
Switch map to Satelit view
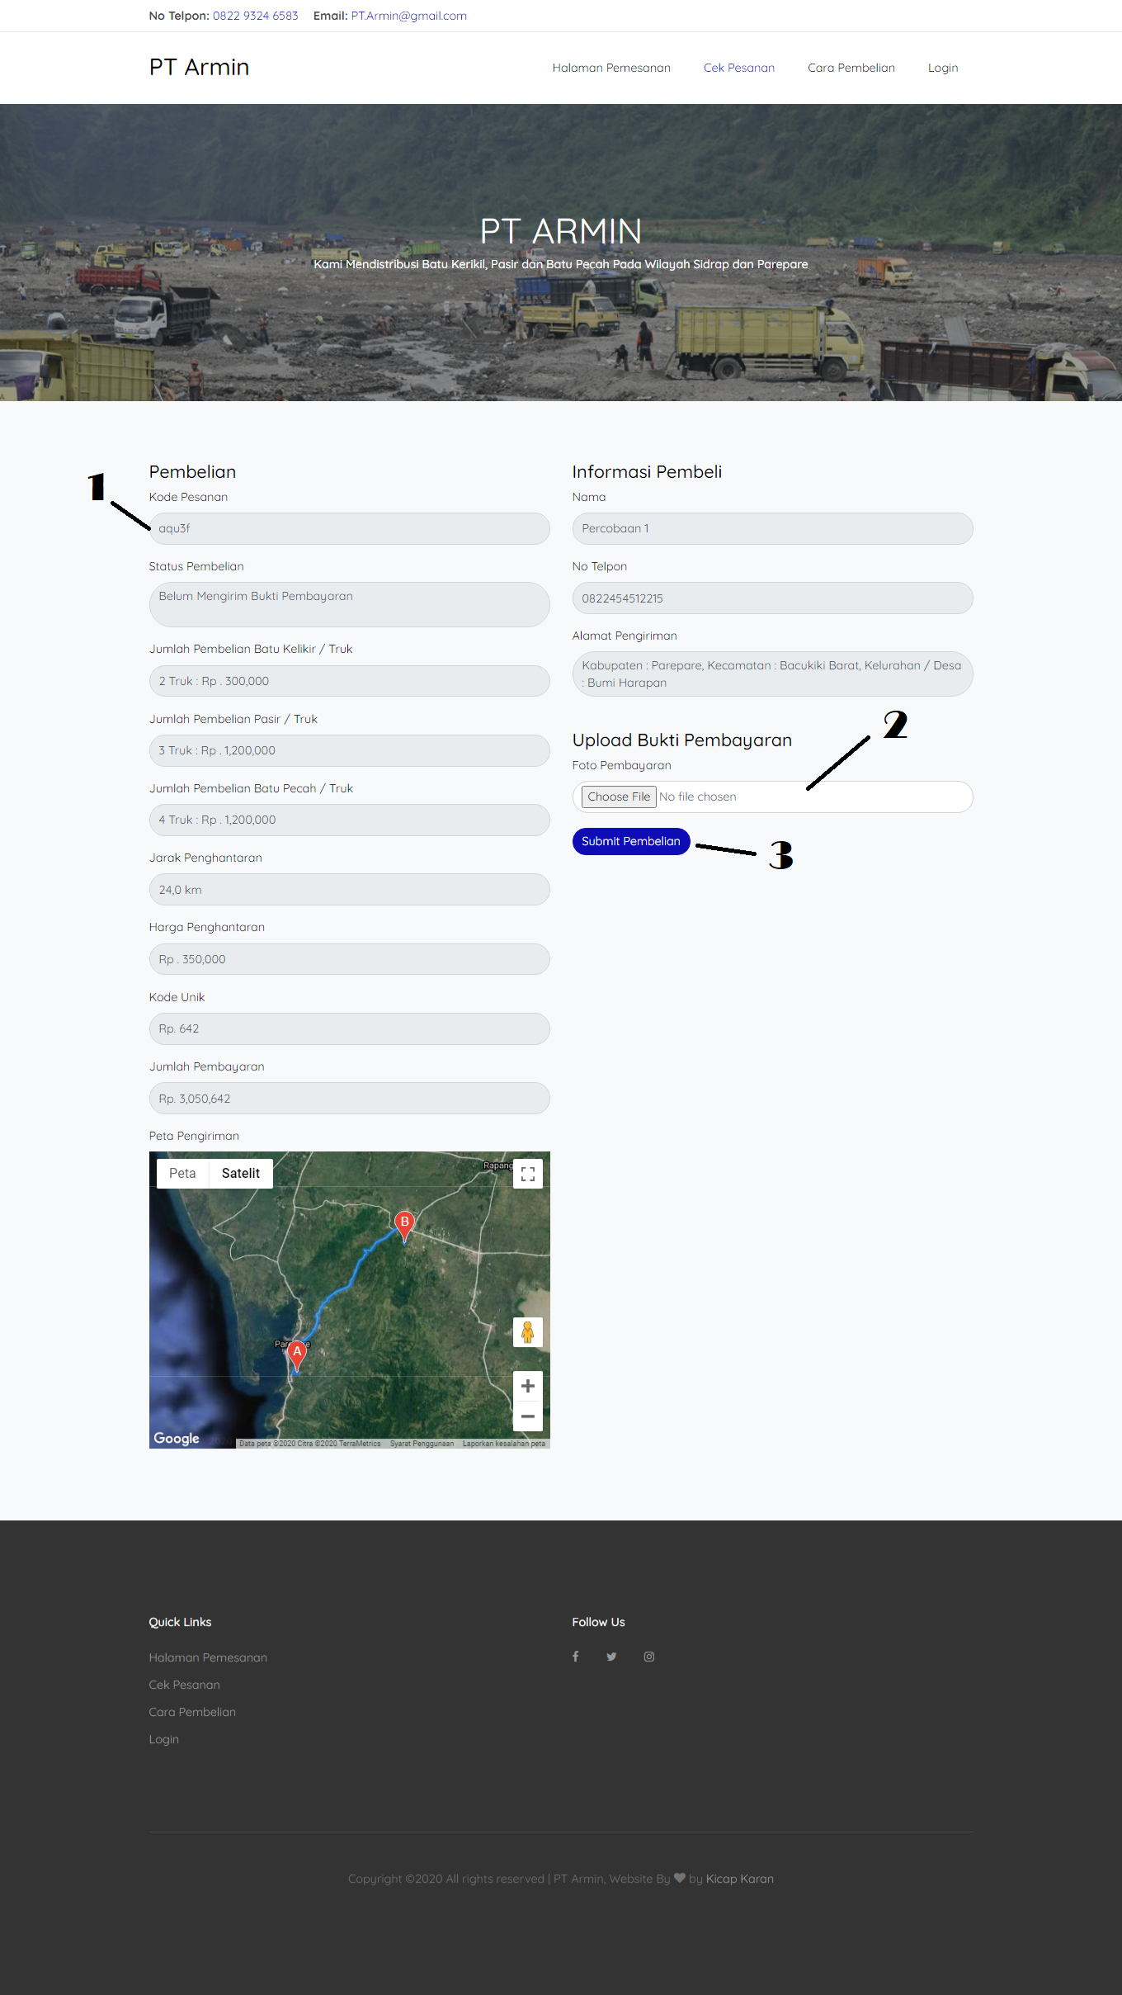(x=240, y=1174)
